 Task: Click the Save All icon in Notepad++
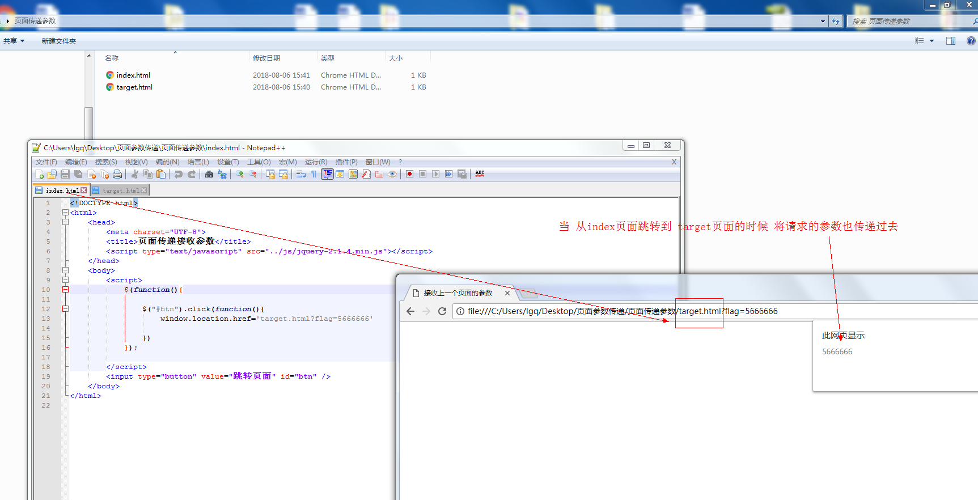[x=78, y=174]
